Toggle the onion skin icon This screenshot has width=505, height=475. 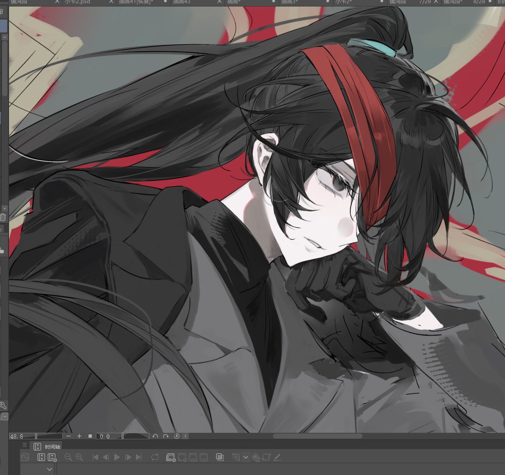pos(220,457)
